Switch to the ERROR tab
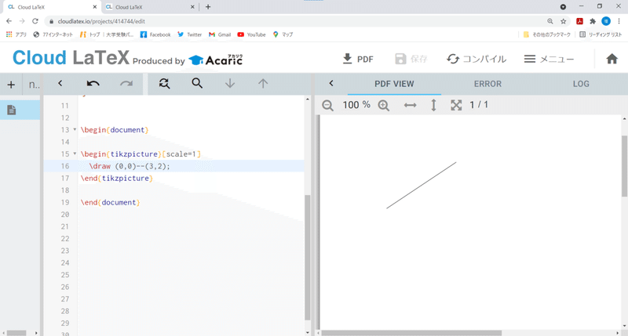This screenshot has width=628, height=336. pos(487,84)
